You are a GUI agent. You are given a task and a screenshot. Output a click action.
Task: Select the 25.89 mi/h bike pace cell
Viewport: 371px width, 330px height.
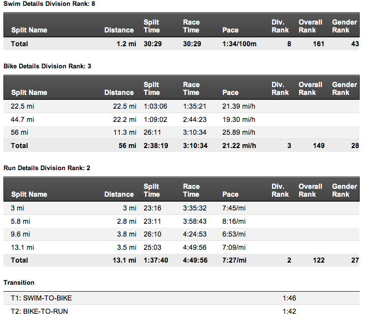[x=239, y=132]
